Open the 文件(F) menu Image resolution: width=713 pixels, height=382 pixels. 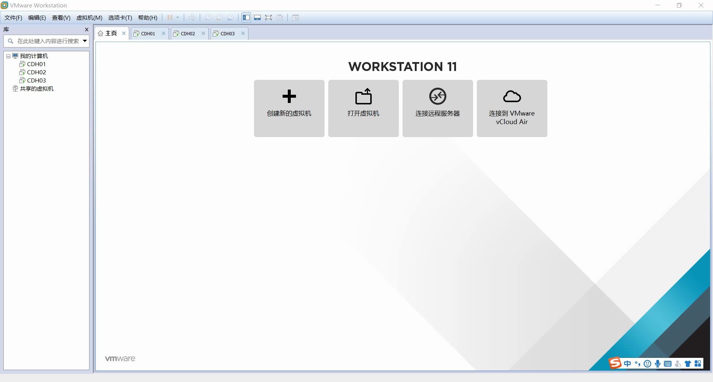(x=13, y=17)
